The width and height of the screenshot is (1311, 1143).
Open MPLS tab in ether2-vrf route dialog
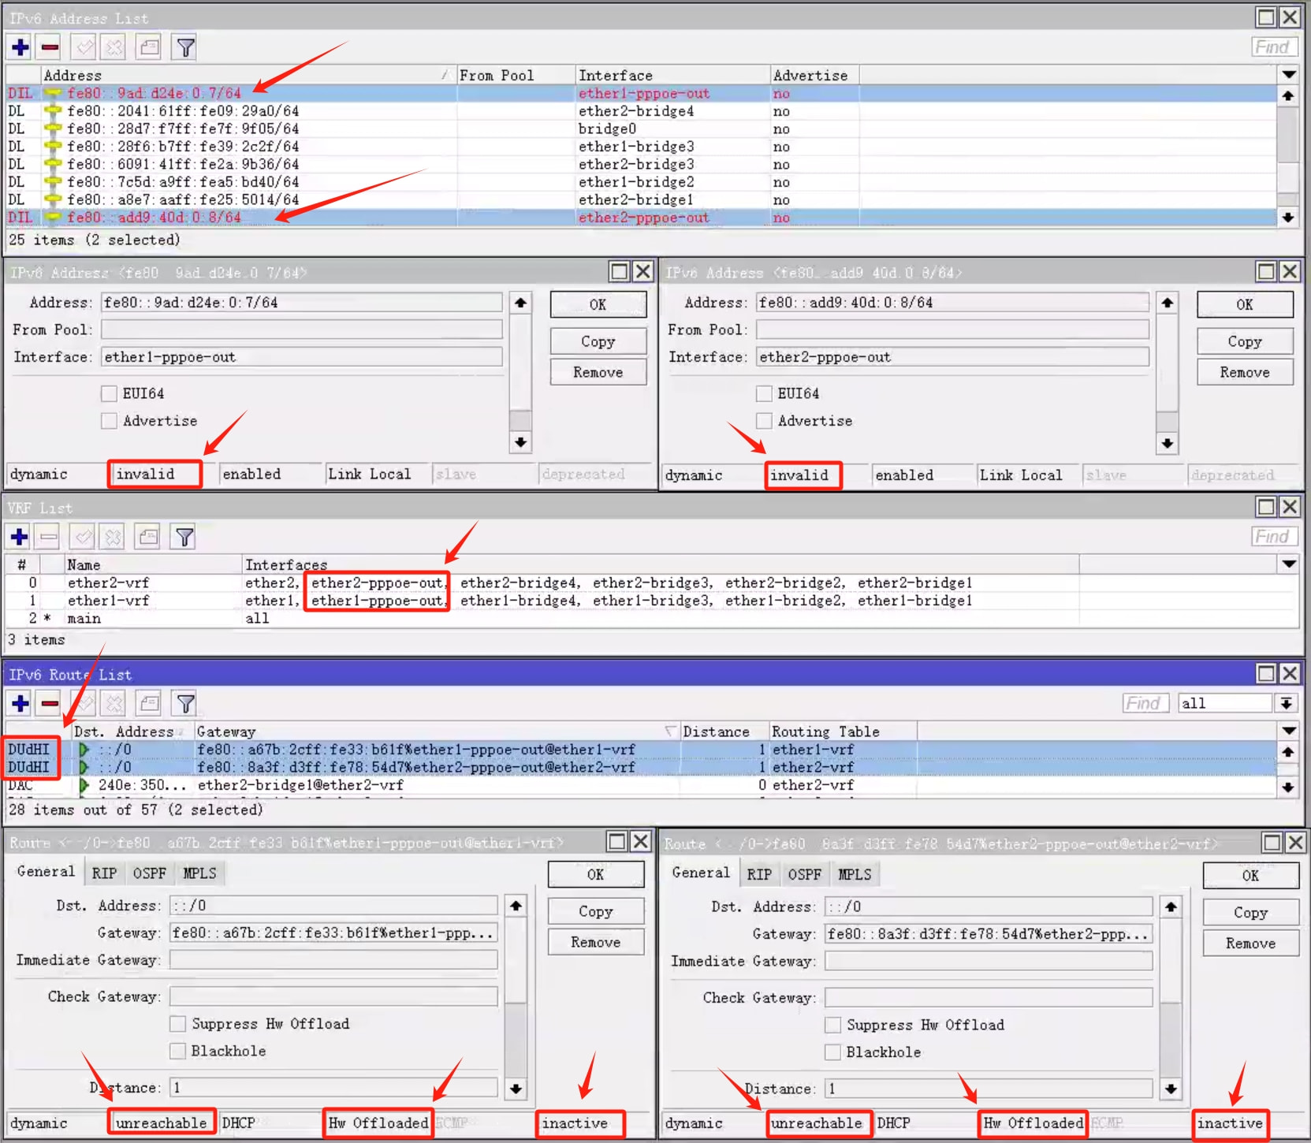(x=855, y=874)
